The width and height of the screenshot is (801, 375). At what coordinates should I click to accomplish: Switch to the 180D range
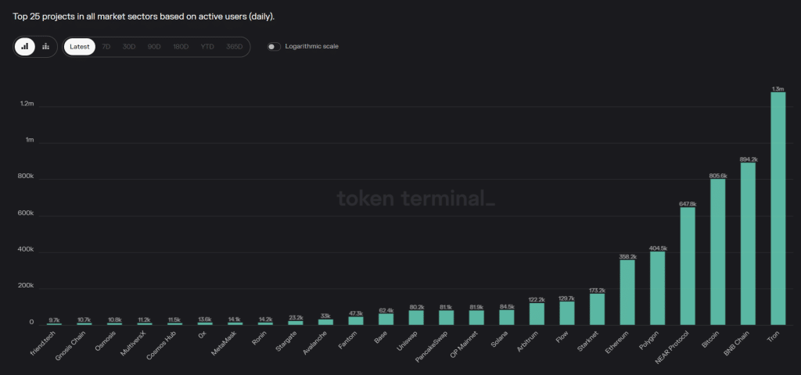click(181, 46)
